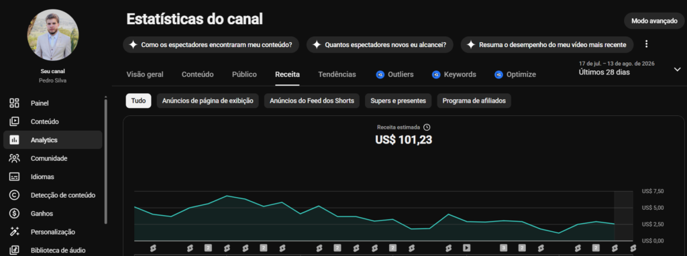Switch to the Tendências tab
Screen dimensions: 687x256
pos(337,74)
